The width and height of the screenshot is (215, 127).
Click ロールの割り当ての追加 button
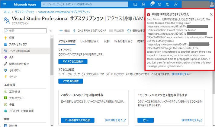[78, 120]
